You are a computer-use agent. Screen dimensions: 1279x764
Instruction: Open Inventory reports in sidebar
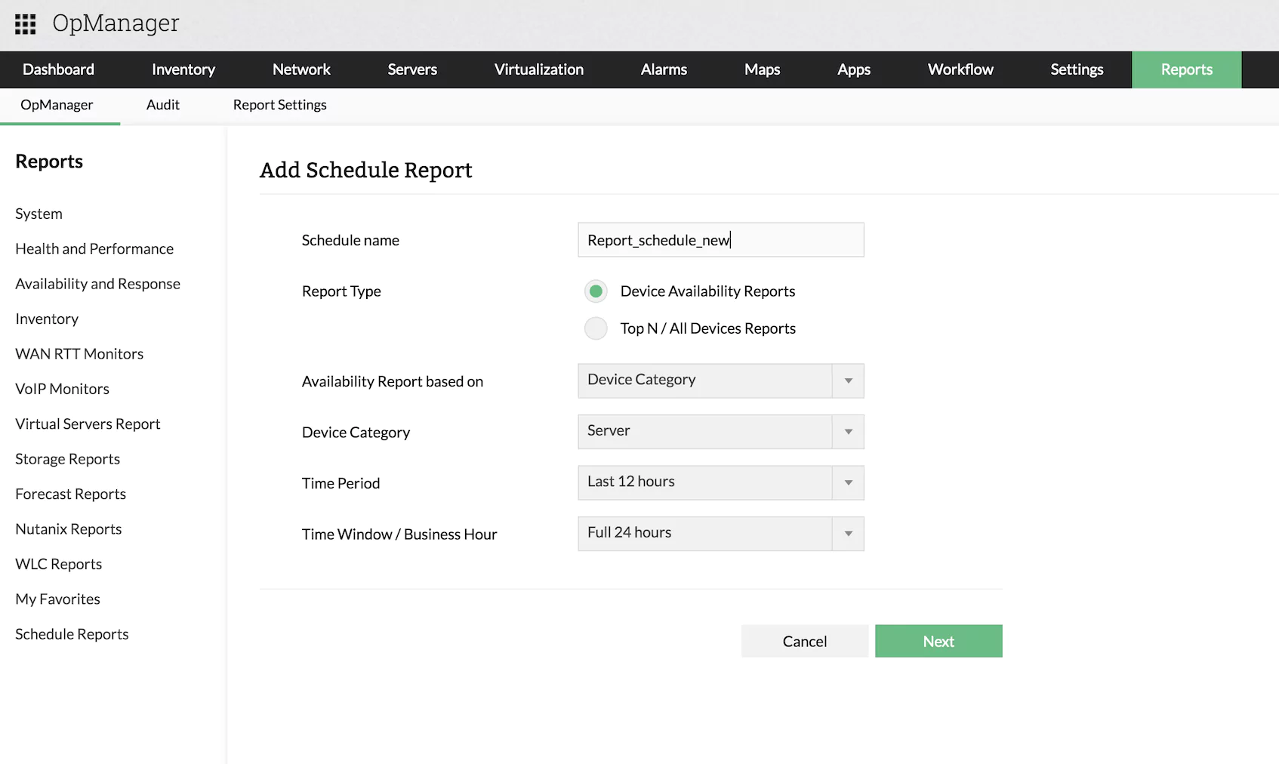click(47, 319)
